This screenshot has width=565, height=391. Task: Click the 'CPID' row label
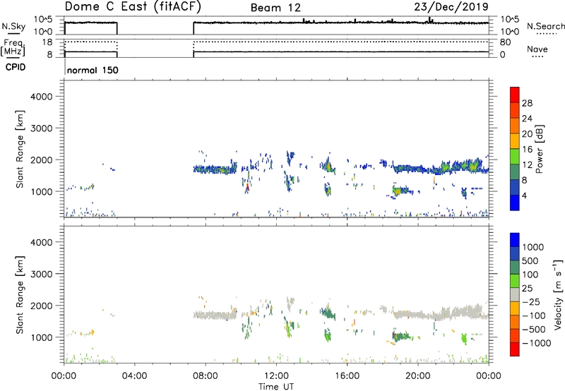point(16,67)
